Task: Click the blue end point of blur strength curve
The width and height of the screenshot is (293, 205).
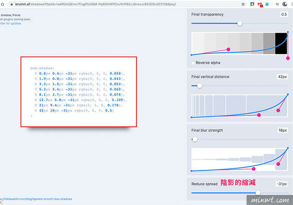Action: pyautogui.click(x=288, y=148)
